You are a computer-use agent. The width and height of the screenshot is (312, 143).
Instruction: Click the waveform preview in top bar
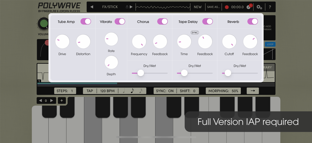[x=163, y=7]
